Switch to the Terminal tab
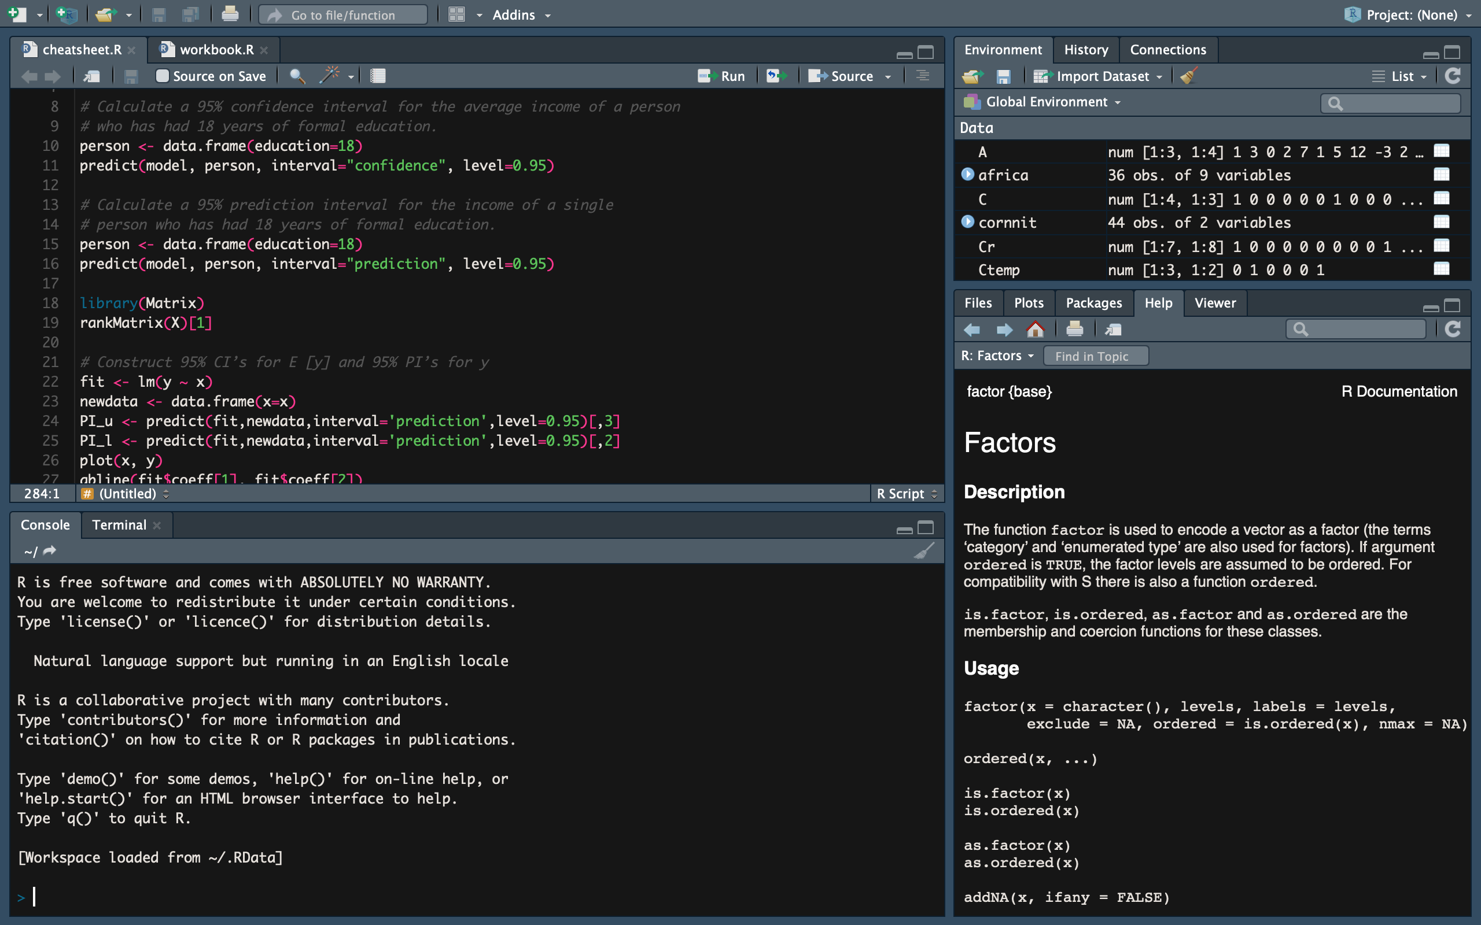Viewport: 1481px width, 925px height. coord(119,525)
